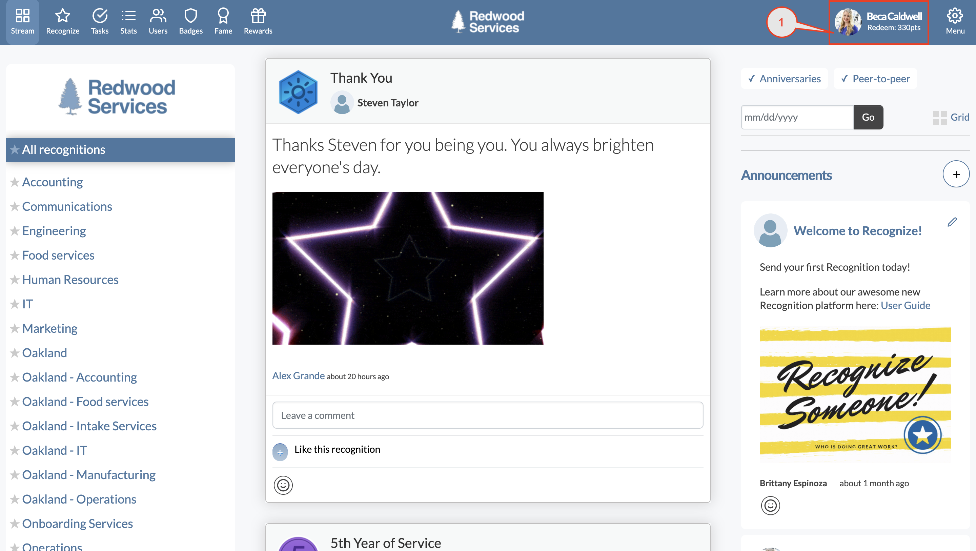Open the Tasks checklist icon
This screenshot has width=976, height=551.
click(x=99, y=21)
